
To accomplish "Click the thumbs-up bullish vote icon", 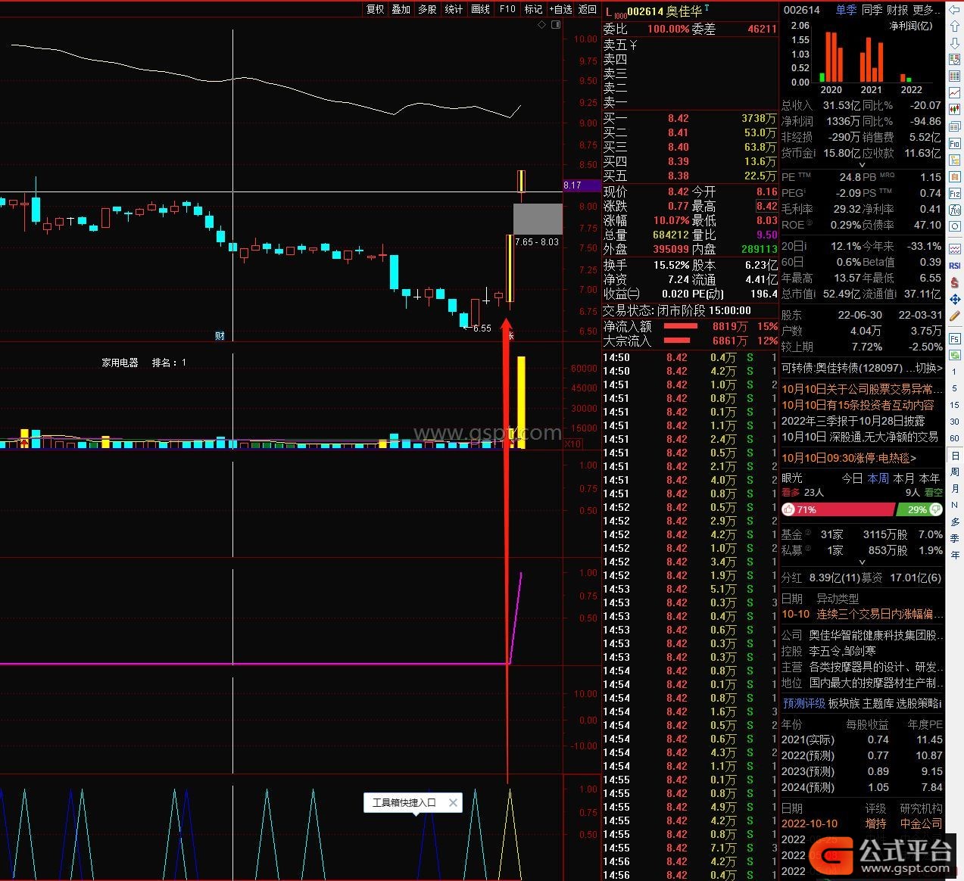I will point(788,509).
